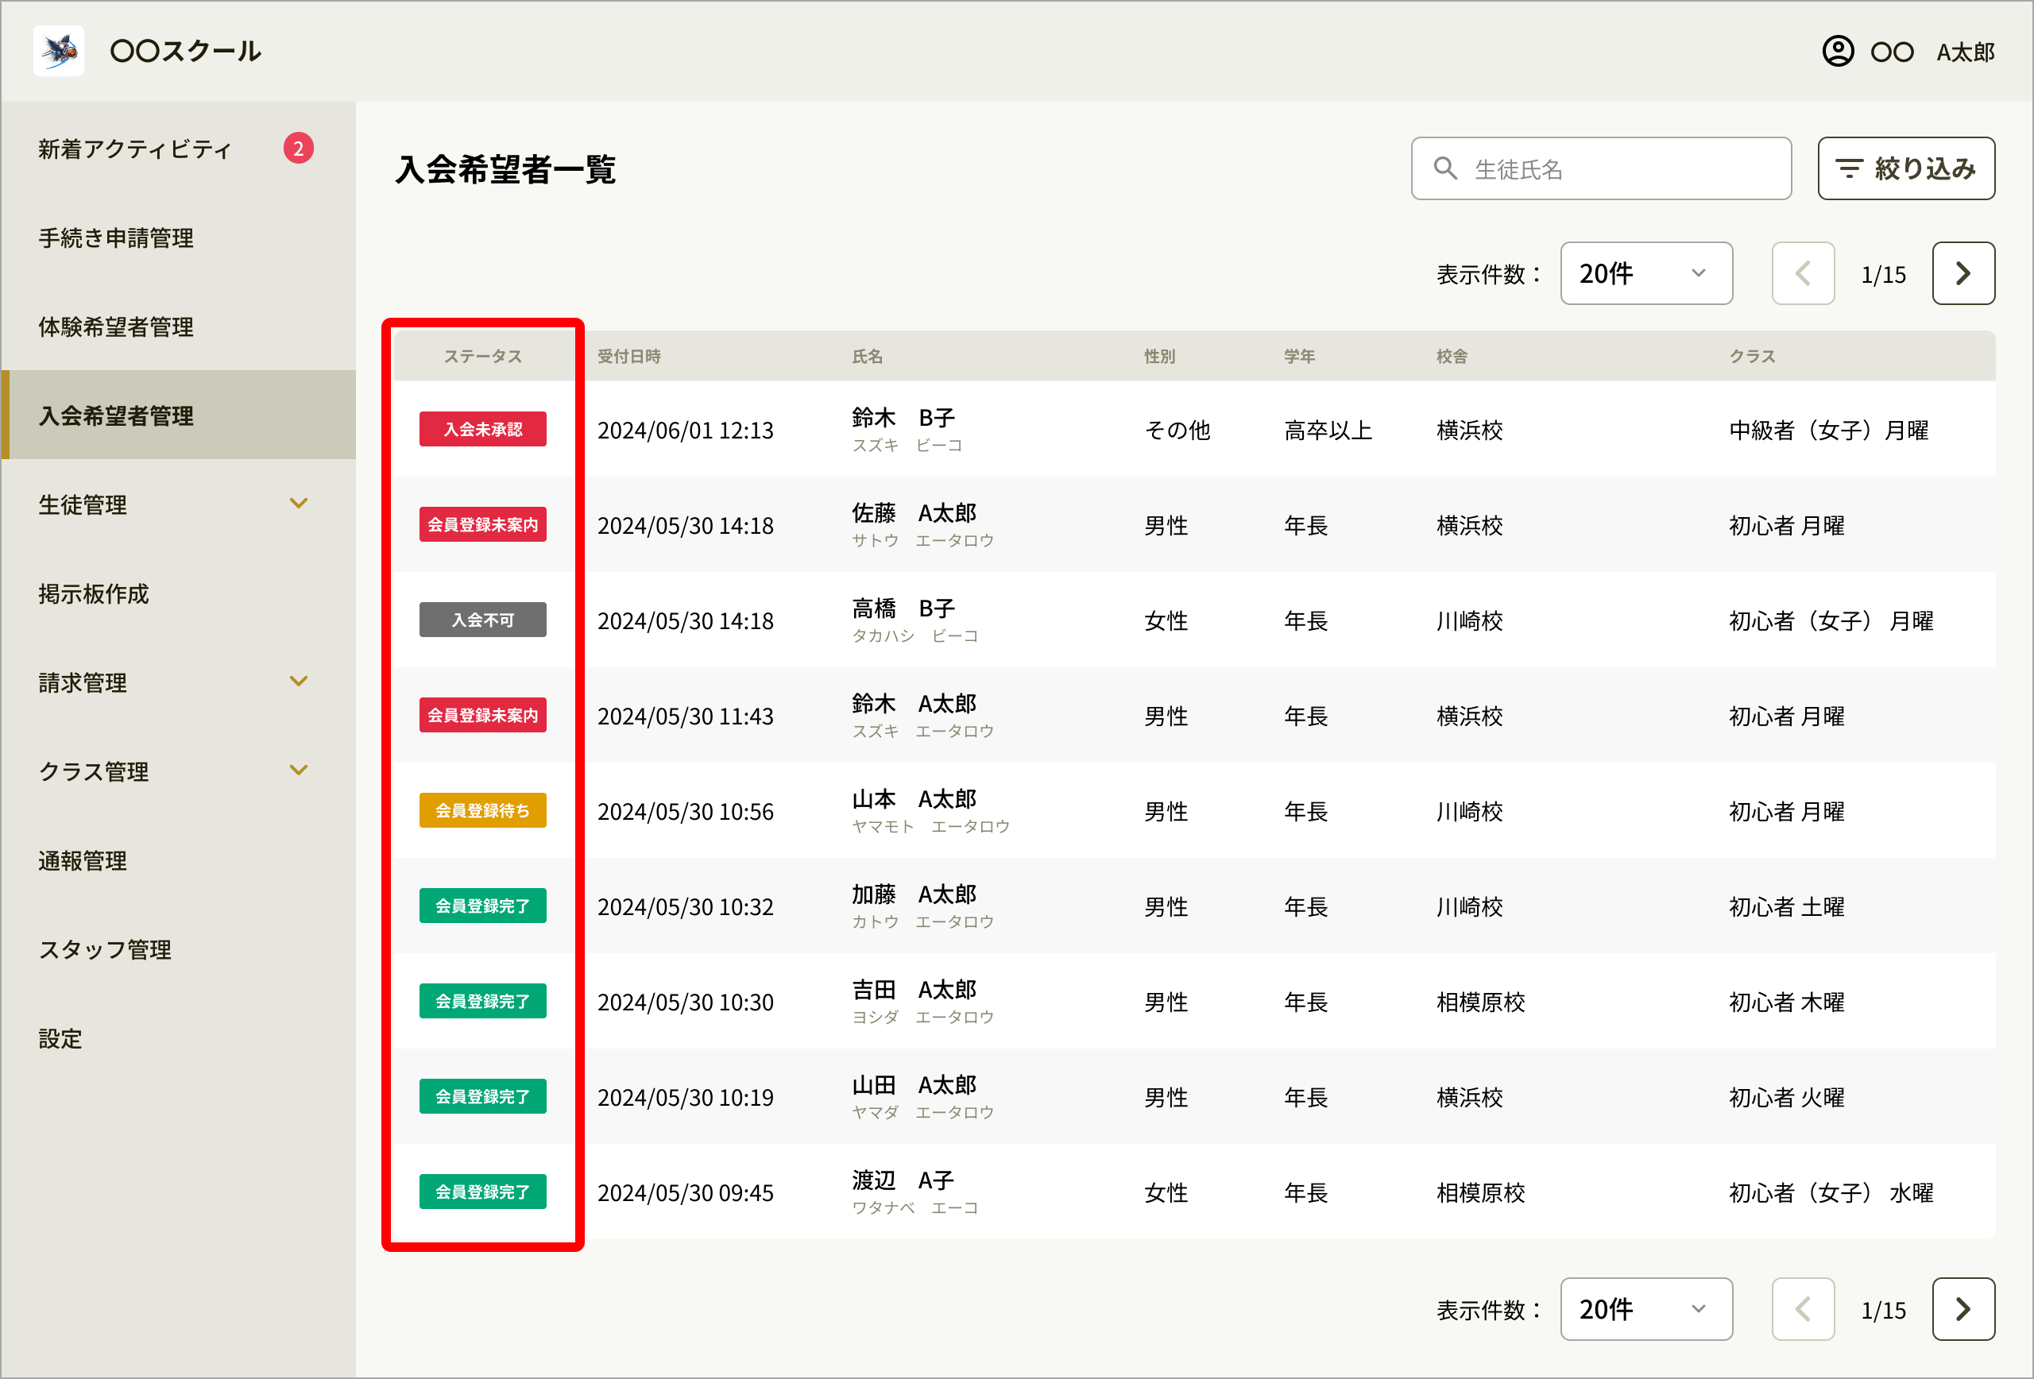Screen dimensions: 2034x1379
Task: Click the notification badge showing 2
Action: pyautogui.click(x=299, y=149)
